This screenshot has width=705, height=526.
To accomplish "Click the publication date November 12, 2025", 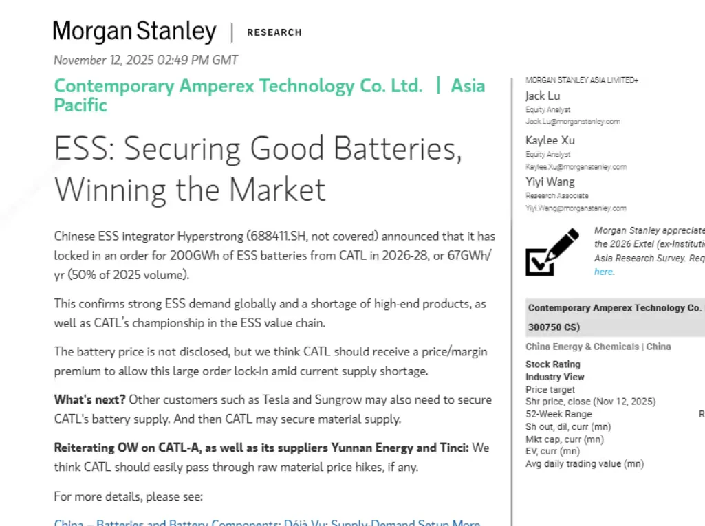I will click(x=146, y=60).
